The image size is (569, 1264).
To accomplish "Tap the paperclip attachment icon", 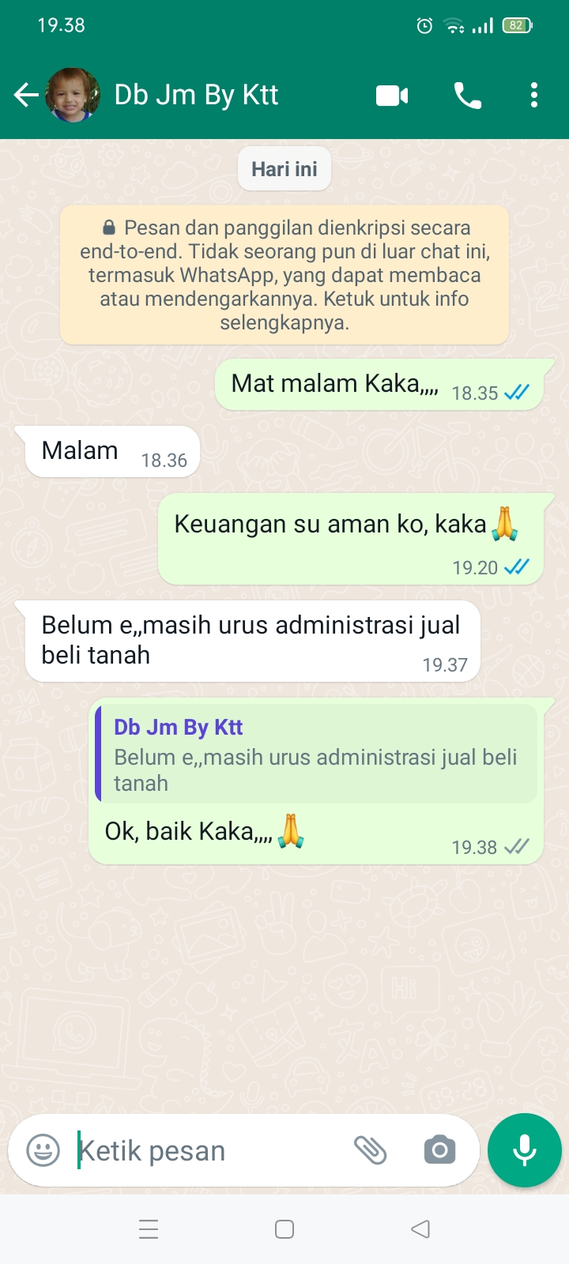I will pyautogui.click(x=370, y=1150).
